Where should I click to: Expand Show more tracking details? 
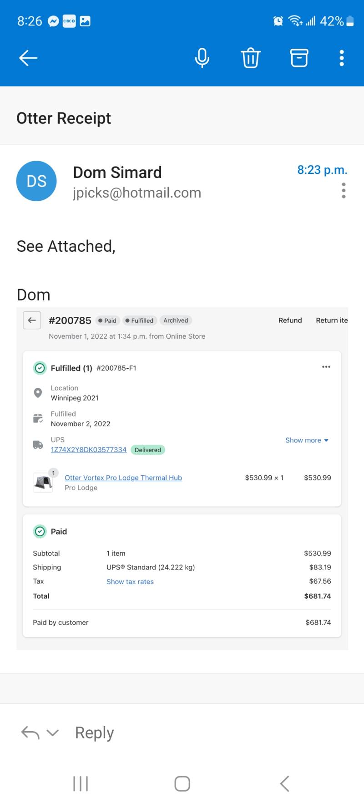click(x=307, y=440)
